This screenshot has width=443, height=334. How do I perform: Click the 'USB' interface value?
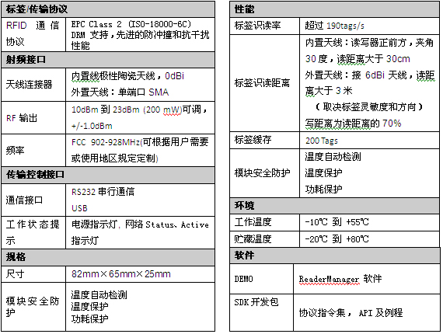click(x=79, y=208)
